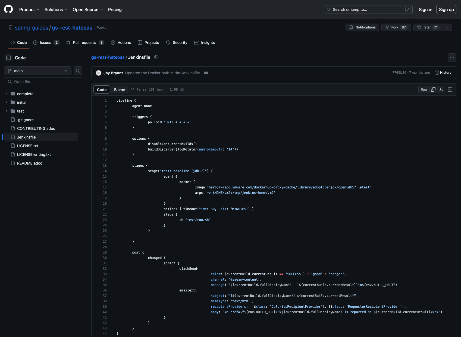Open the more file actions menu
461x337 pixels.
pos(452,57)
